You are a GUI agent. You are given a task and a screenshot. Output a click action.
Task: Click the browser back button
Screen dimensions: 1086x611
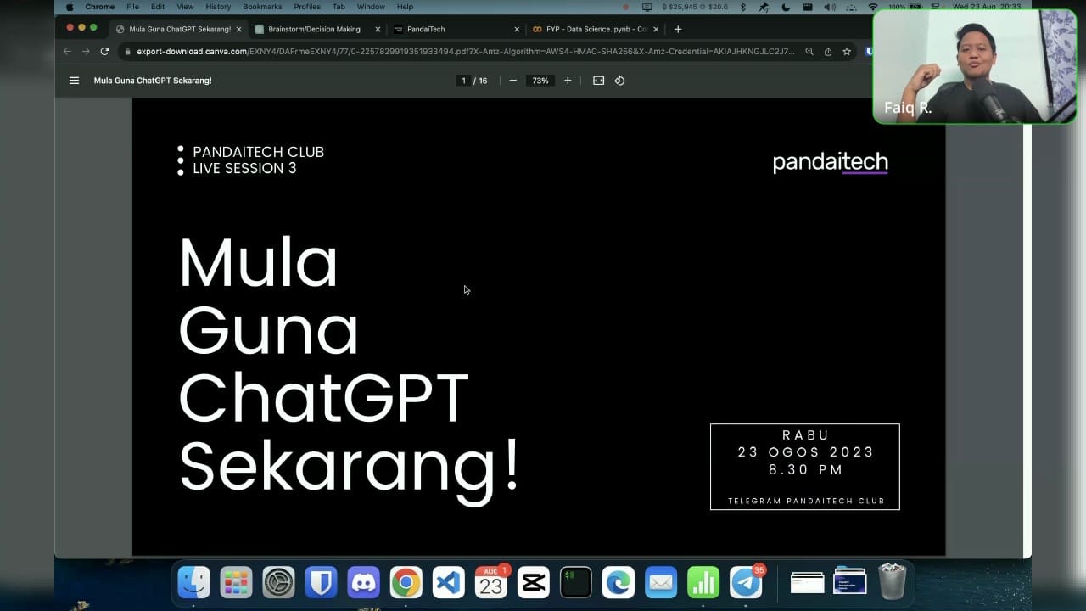(x=67, y=51)
